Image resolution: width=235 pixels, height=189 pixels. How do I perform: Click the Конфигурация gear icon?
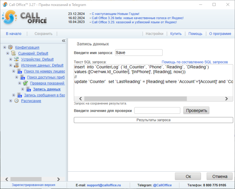click(x=10, y=47)
